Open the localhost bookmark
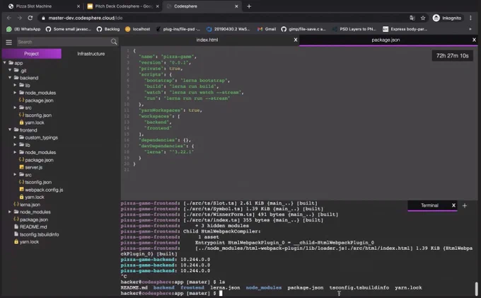This screenshot has height=298, width=481. click(x=138, y=29)
